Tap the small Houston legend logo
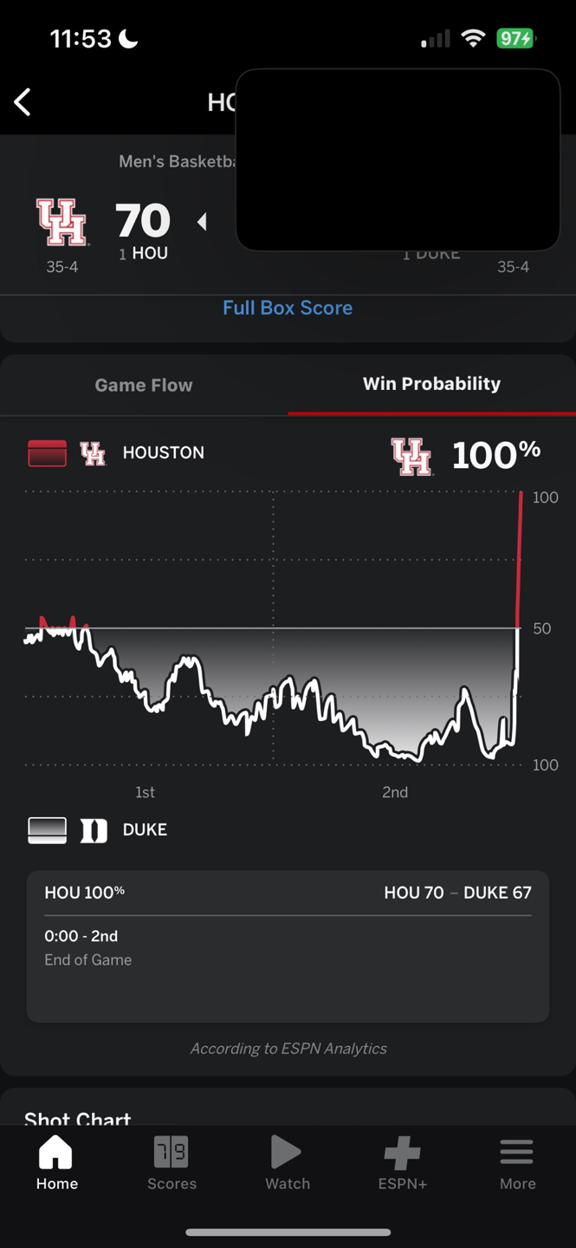This screenshot has width=576, height=1248. coord(93,453)
